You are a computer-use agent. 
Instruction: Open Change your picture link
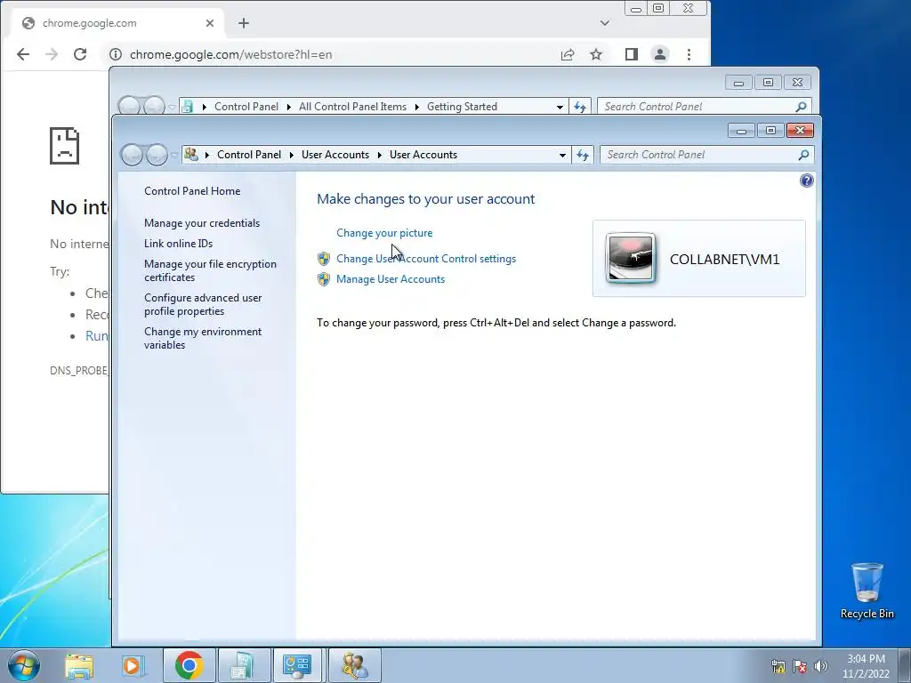point(384,233)
